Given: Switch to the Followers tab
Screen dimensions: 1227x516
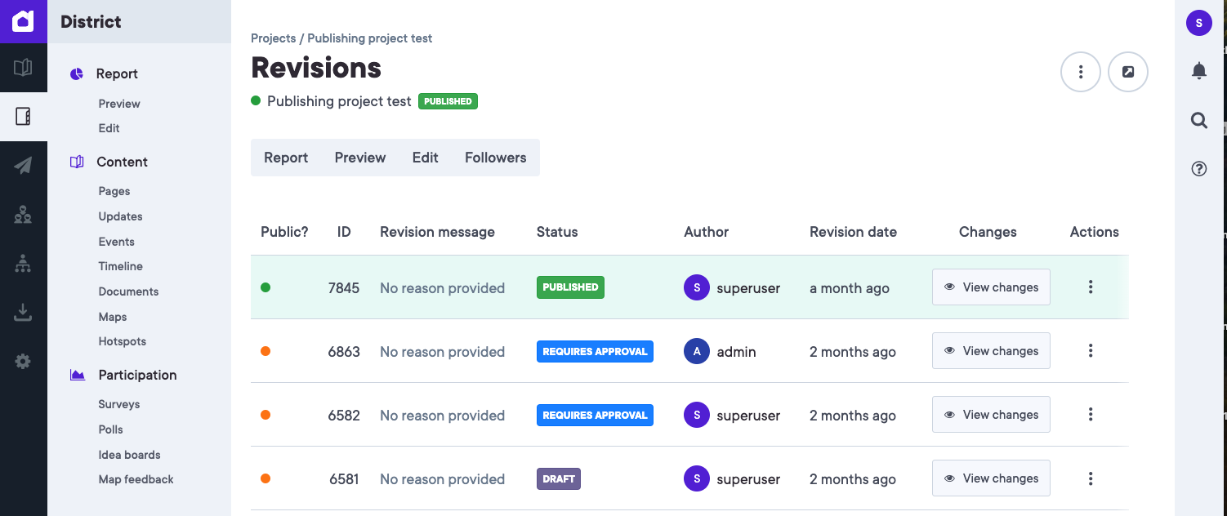Looking at the screenshot, I should tap(495, 158).
